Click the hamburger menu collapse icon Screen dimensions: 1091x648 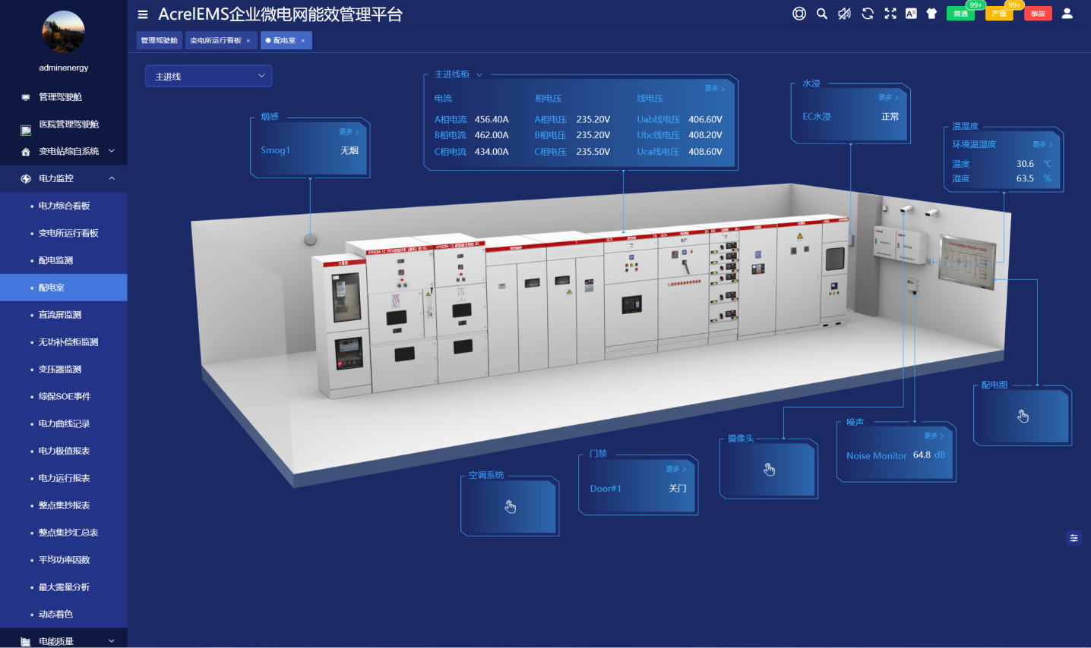tap(142, 14)
